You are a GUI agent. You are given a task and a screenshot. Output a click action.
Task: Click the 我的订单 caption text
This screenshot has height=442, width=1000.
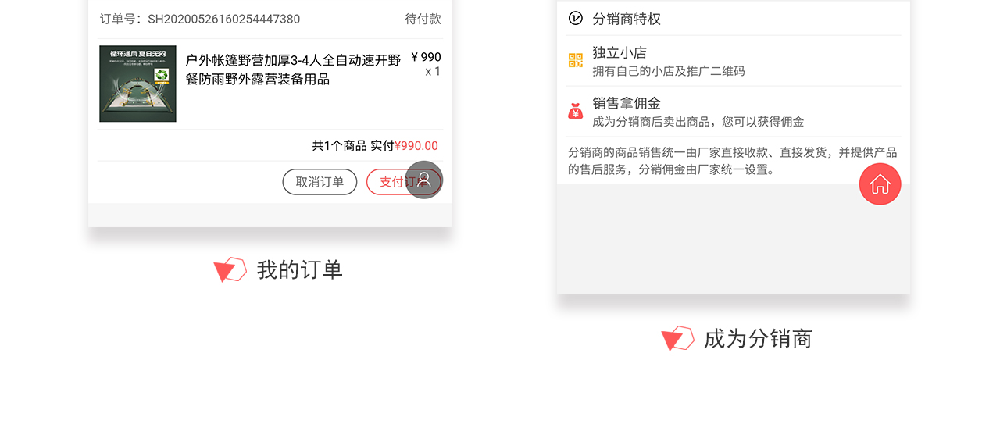click(300, 269)
